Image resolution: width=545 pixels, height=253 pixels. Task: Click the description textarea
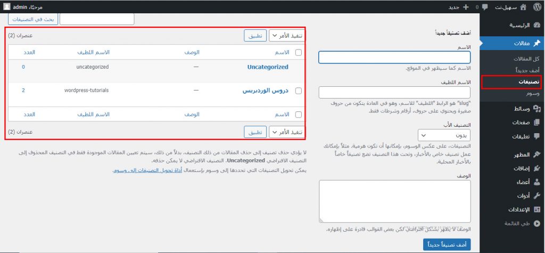(394, 201)
